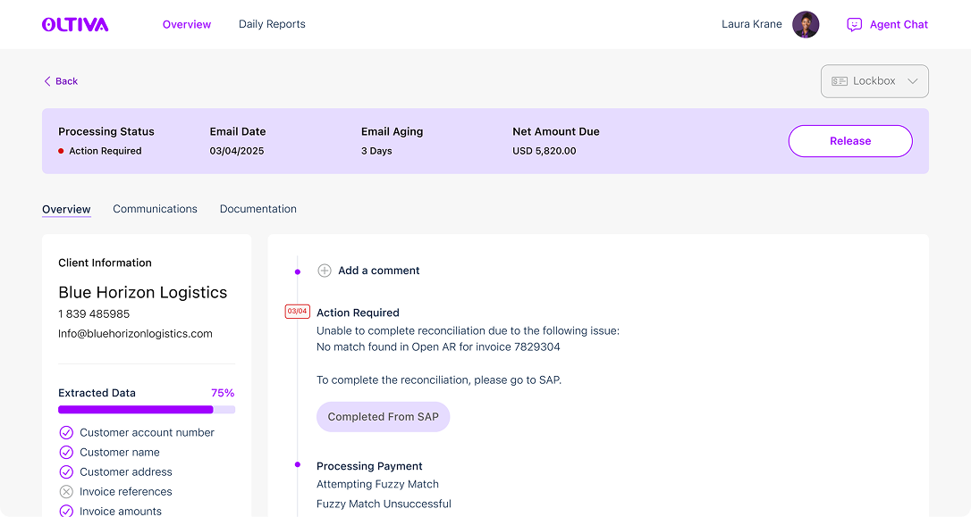971x517 pixels.
Task: Click the back arrow chevron icon
Action: 47,81
